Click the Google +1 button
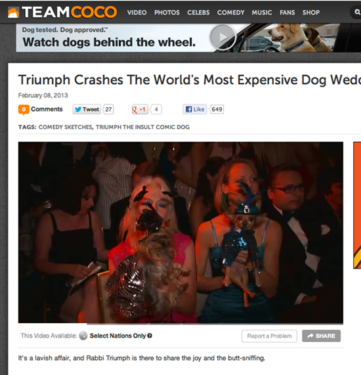Viewport: 361px width, 375px height. (x=140, y=109)
